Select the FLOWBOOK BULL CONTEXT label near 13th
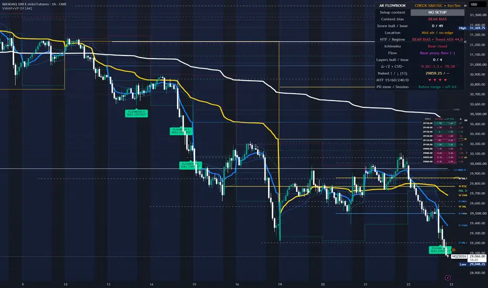The image size is (488, 288). [136, 113]
